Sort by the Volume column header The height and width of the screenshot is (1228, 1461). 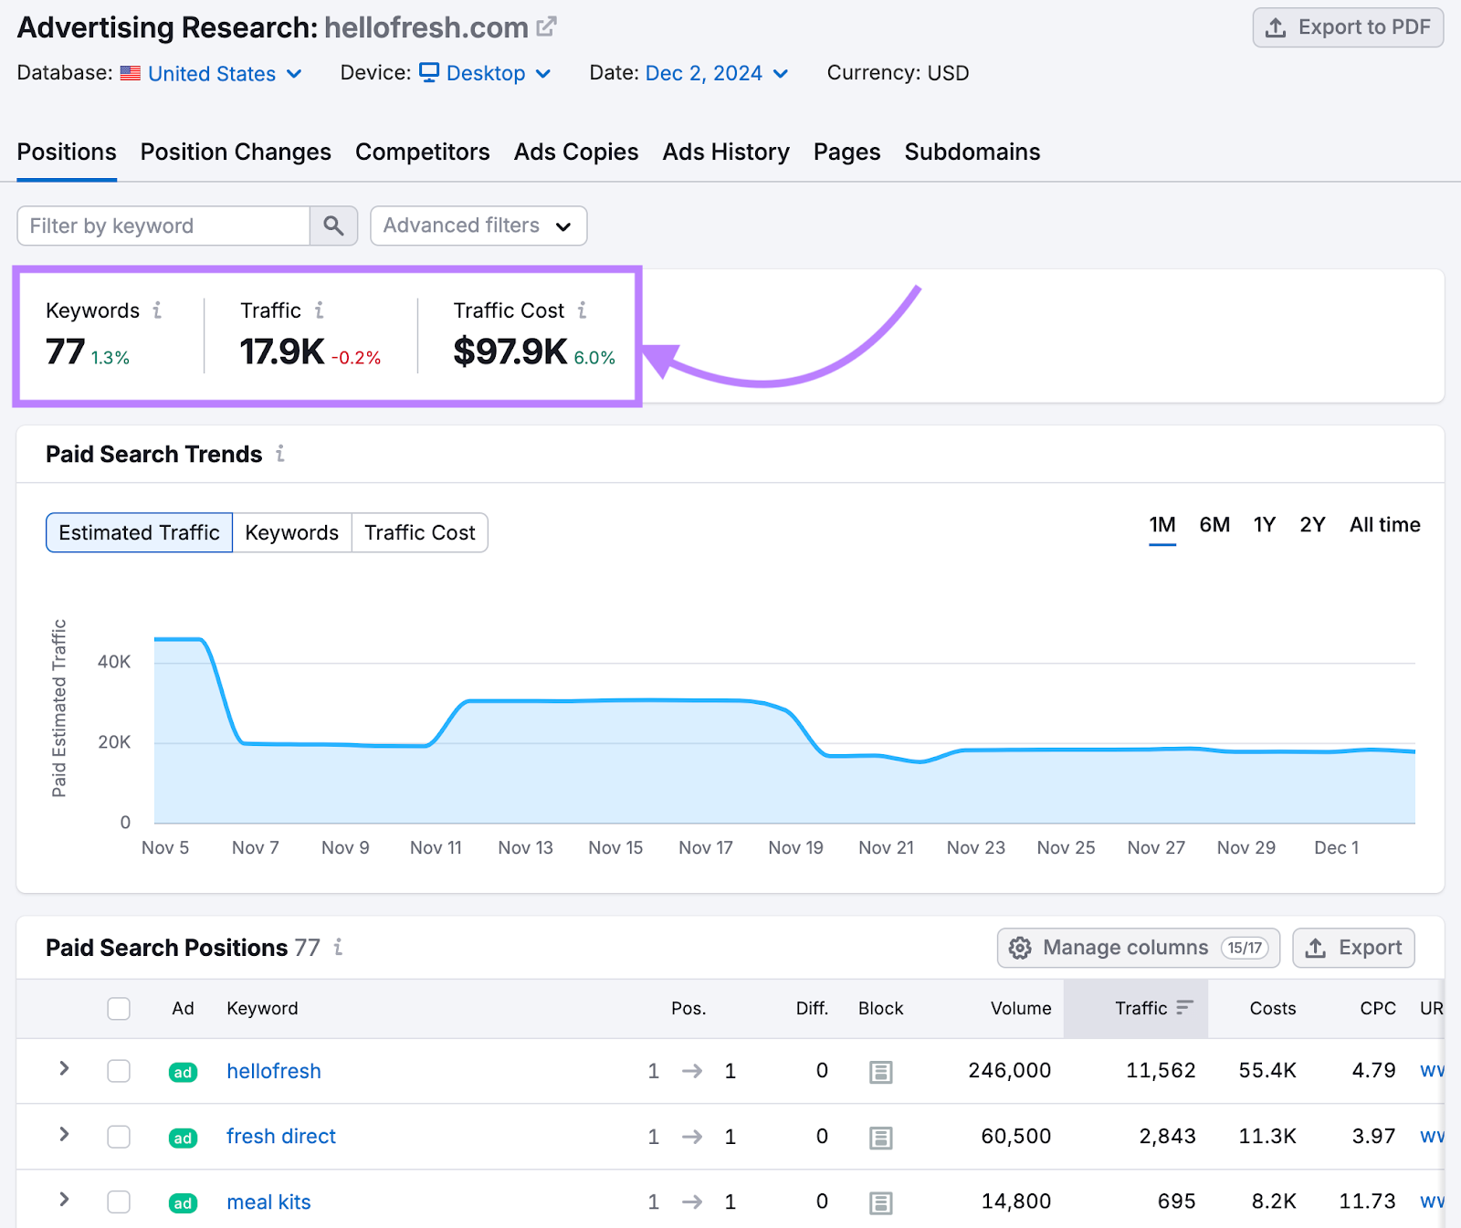pos(1021,1008)
